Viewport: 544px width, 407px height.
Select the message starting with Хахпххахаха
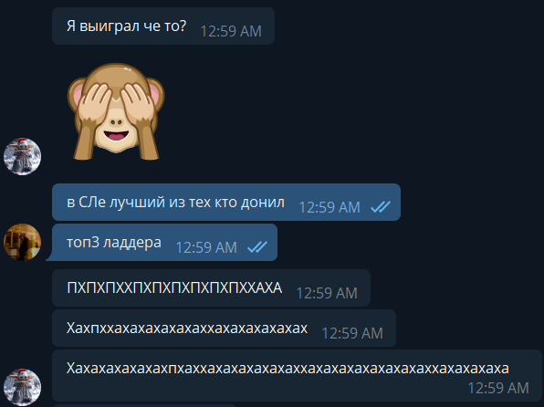coord(224,329)
